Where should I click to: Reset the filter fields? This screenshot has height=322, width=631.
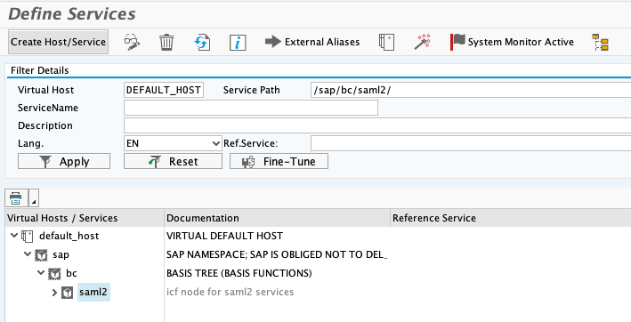coord(173,161)
